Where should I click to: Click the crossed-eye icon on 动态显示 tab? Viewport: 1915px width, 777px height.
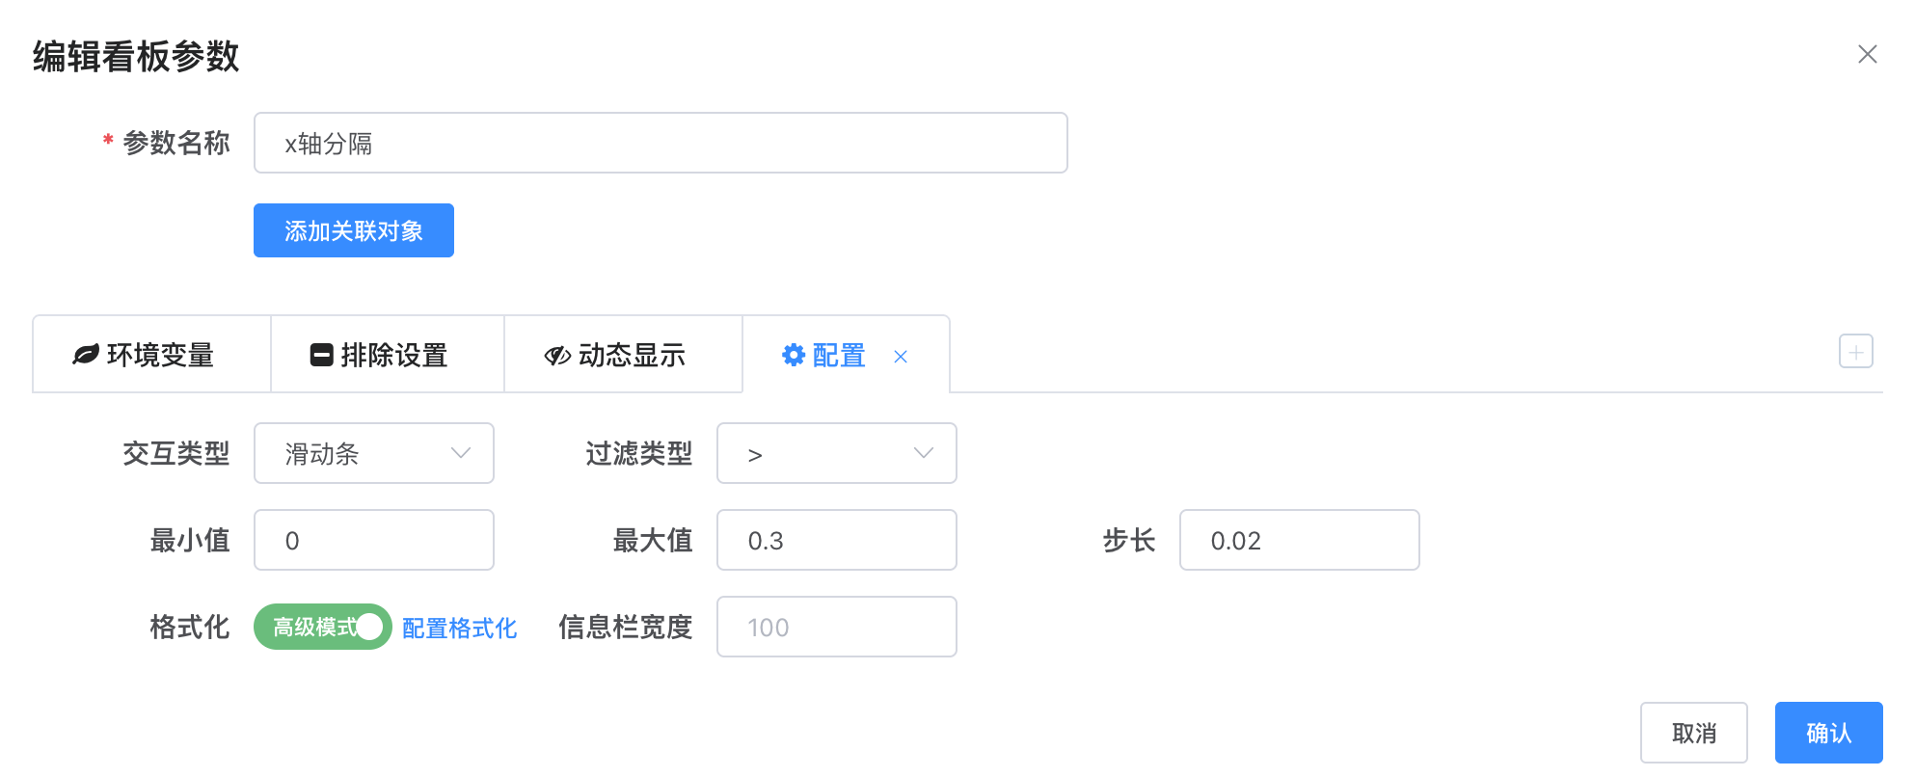[557, 356]
